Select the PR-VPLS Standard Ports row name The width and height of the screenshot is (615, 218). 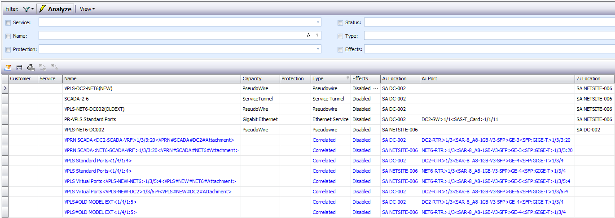tap(90, 119)
